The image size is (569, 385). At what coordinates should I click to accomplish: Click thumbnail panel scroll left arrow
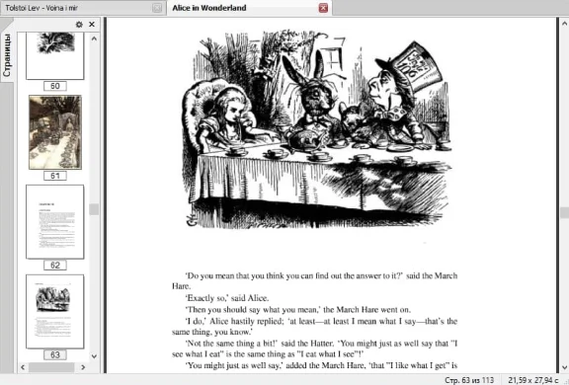pos(23,367)
